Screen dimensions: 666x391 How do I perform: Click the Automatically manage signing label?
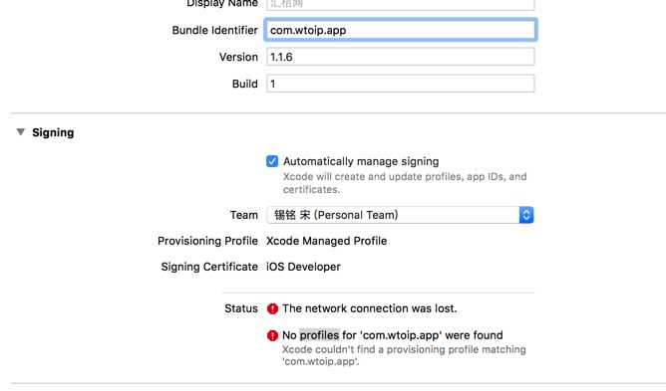point(361,161)
